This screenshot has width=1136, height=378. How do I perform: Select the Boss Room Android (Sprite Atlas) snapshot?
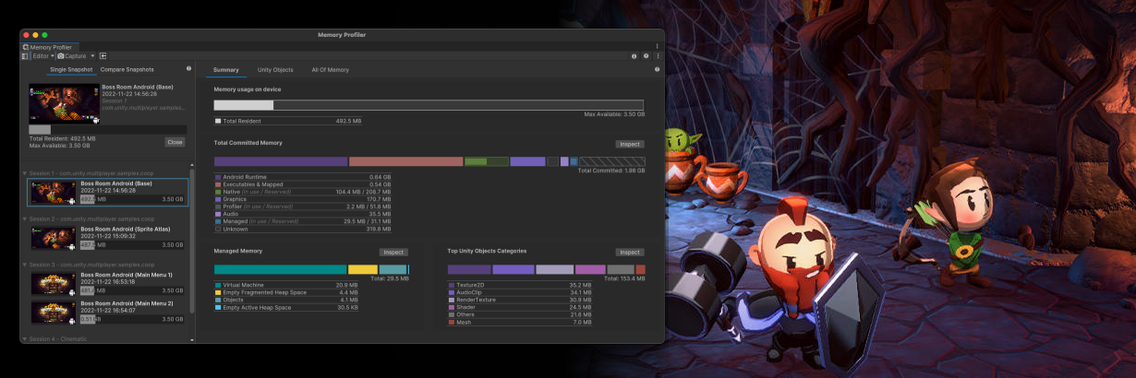106,236
